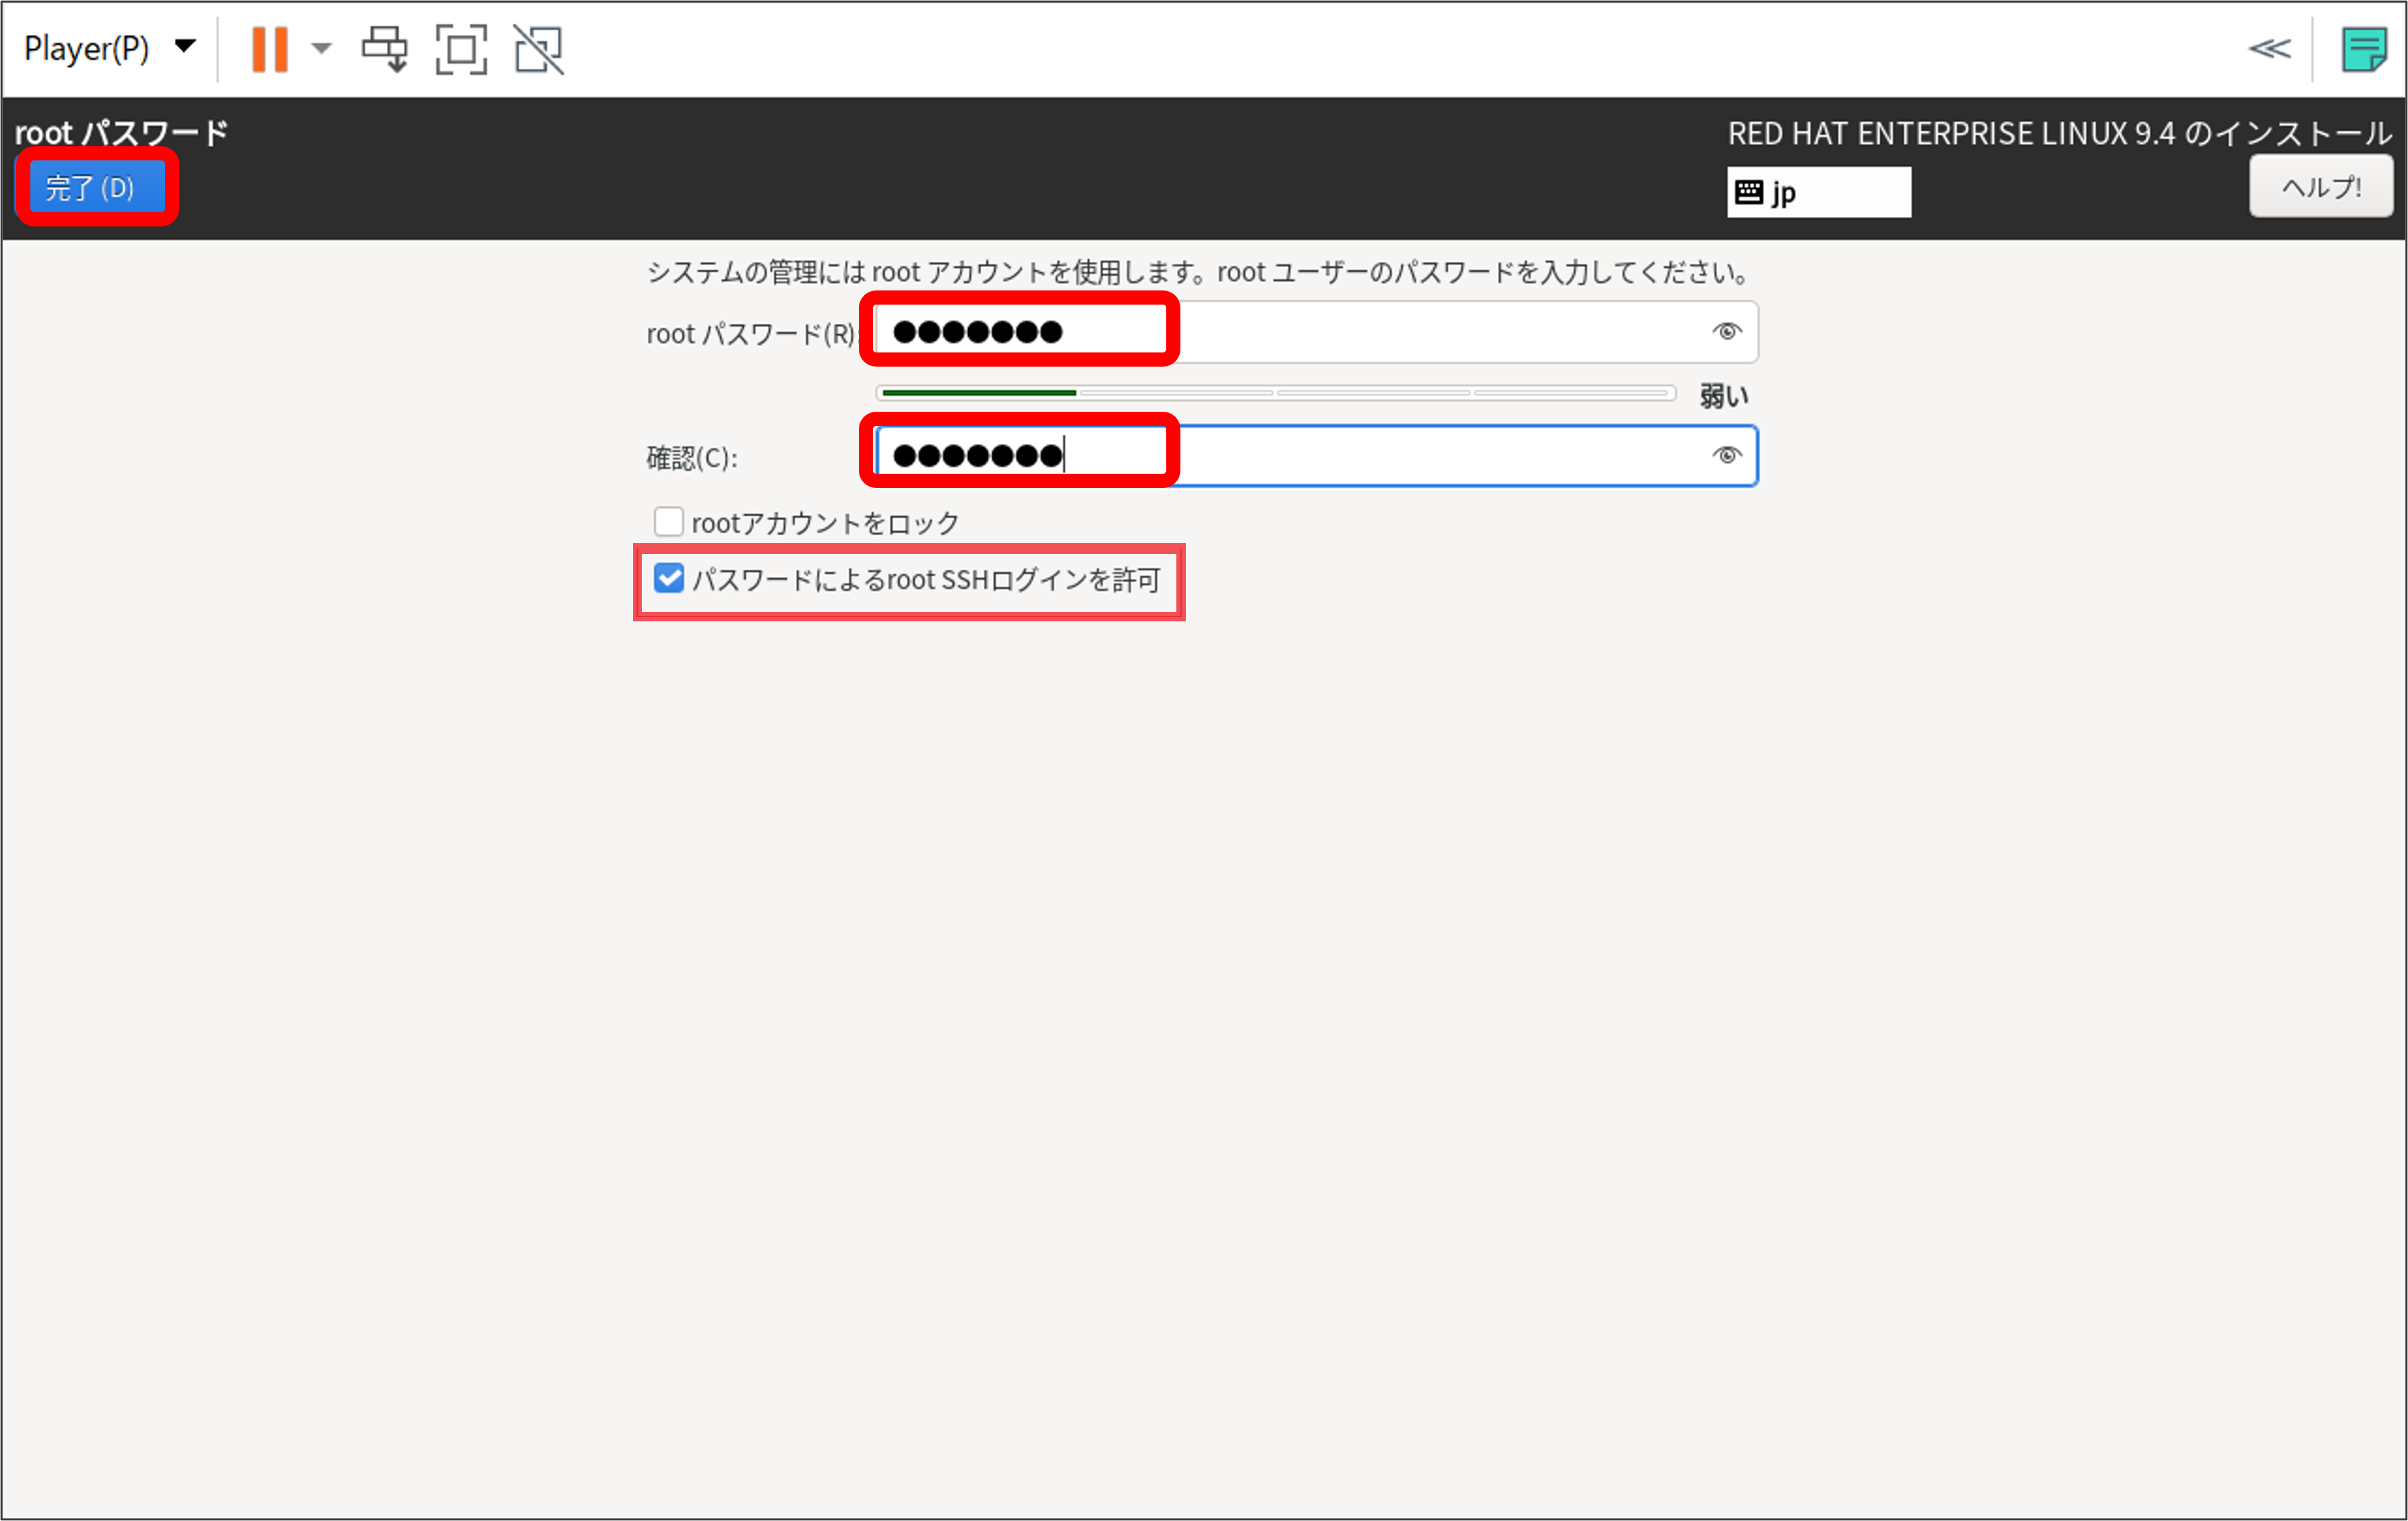2408x1521 pixels.
Task: Check the rootアカウントをロック checkbox
Action: [x=668, y=522]
